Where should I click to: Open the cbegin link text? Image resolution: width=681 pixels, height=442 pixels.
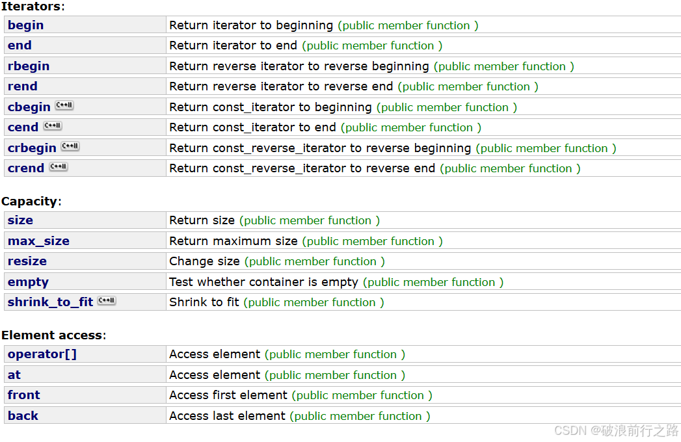point(29,107)
